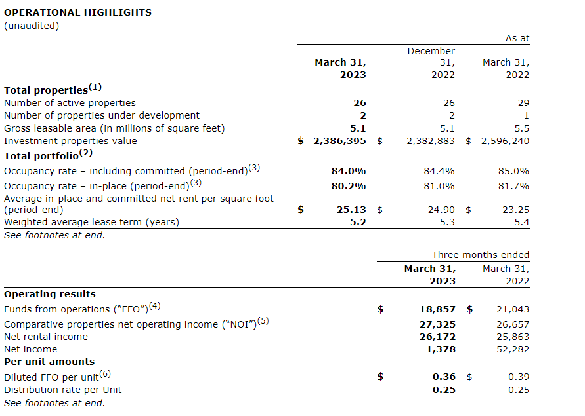Click the 'December 31, 2022' column header
Image resolution: width=585 pixels, height=416 pixels.
tap(431, 63)
